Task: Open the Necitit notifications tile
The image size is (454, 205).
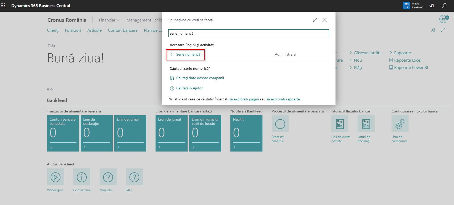Action: click(246, 133)
